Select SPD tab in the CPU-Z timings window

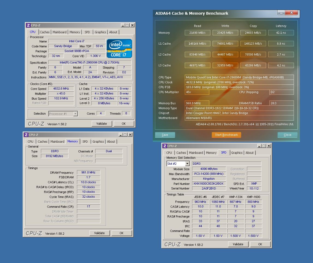85,142
